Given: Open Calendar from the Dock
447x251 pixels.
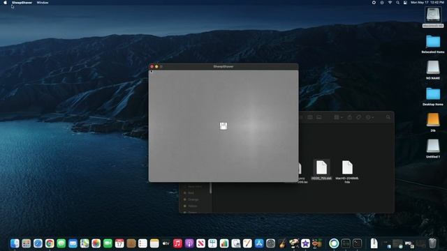Looking at the screenshot, I should point(119,243).
